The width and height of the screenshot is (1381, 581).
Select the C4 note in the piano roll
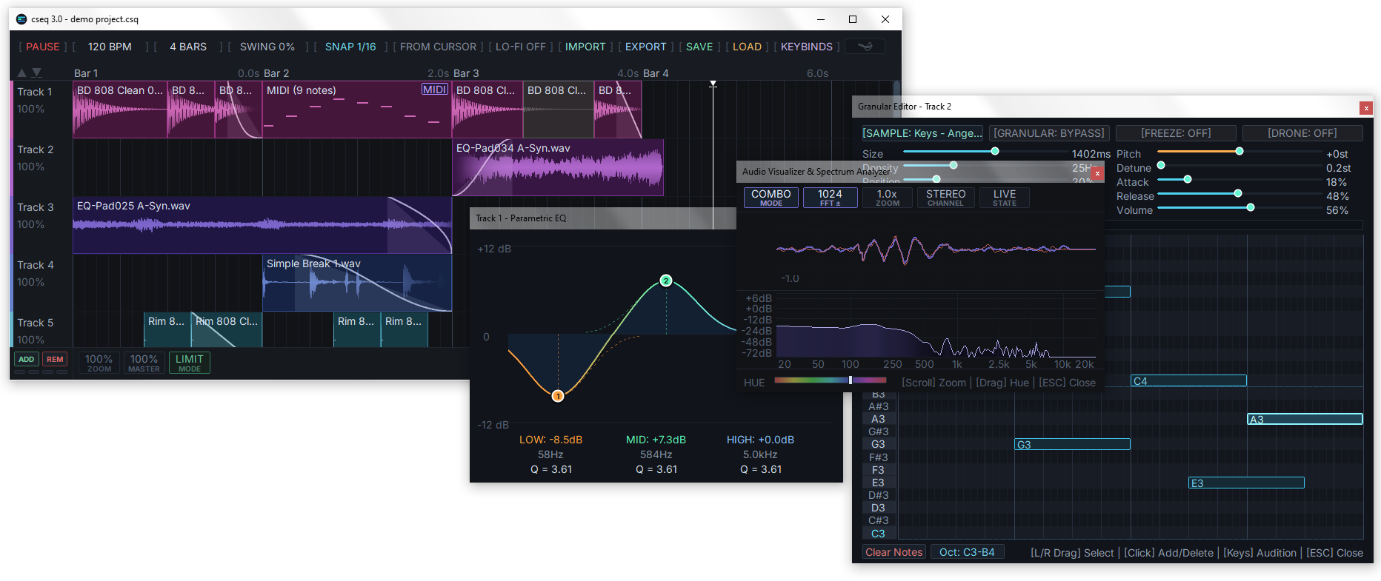(1189, 381)
